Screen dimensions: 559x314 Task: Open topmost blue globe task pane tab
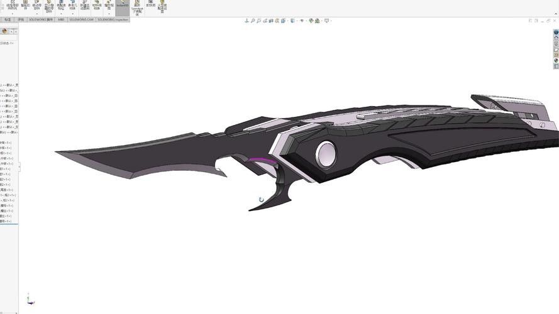556,32
